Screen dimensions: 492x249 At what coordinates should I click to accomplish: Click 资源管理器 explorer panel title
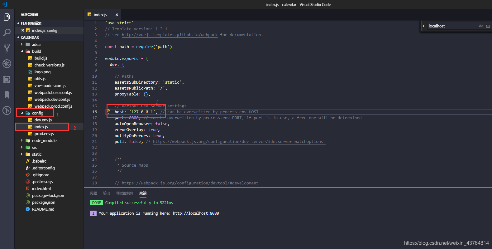(29, 15)
